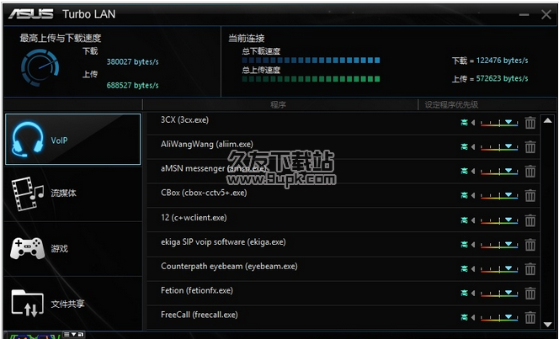Select Counterpath eyebeam (eyebeam.exe) name
Viewport: 559px width, 339px height.
pos(229,267)
